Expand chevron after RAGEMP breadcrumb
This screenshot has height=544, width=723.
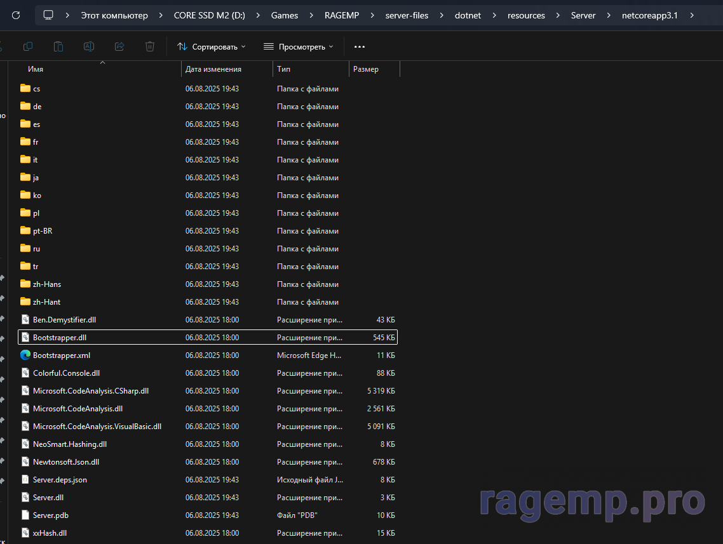(372, 15)
